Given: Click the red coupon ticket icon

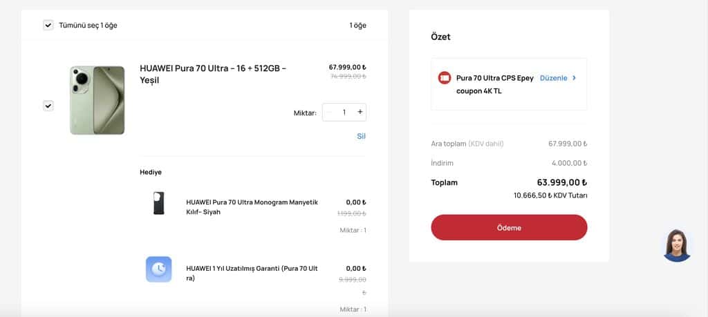Looking at the screenshot, I should click(x=445, y=78).
